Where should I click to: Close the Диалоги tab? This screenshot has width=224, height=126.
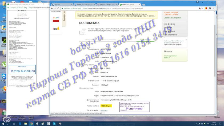(x=72, y=5)
